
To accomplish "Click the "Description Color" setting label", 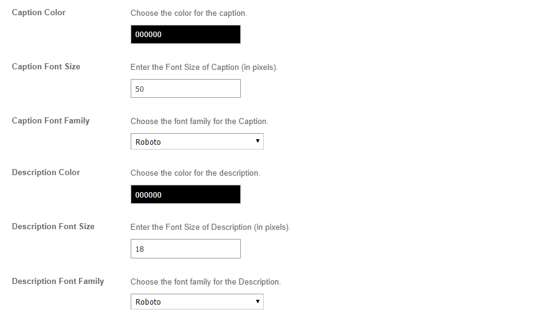I will [x=46, y=172].
